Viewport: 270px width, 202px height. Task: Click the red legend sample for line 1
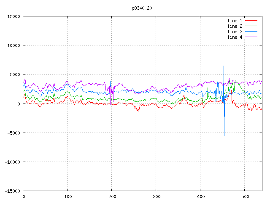251,21
